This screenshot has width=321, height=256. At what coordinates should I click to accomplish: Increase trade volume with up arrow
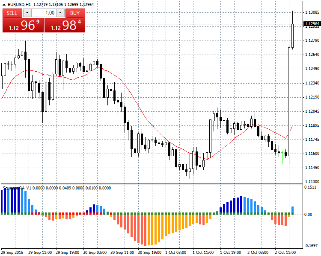coord(60,13)
